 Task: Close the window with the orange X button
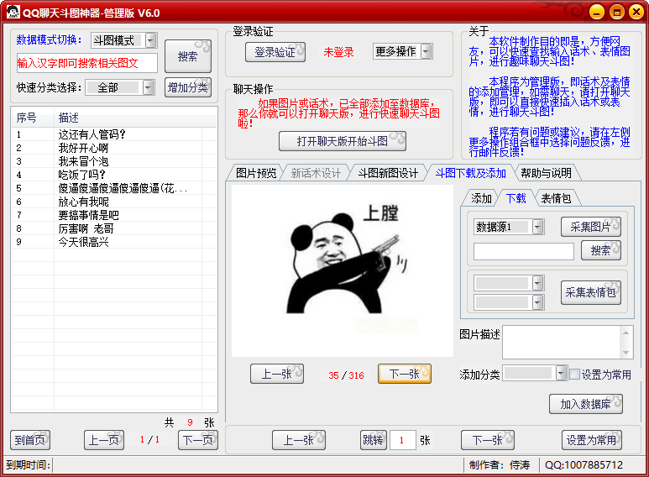(636, 12)
